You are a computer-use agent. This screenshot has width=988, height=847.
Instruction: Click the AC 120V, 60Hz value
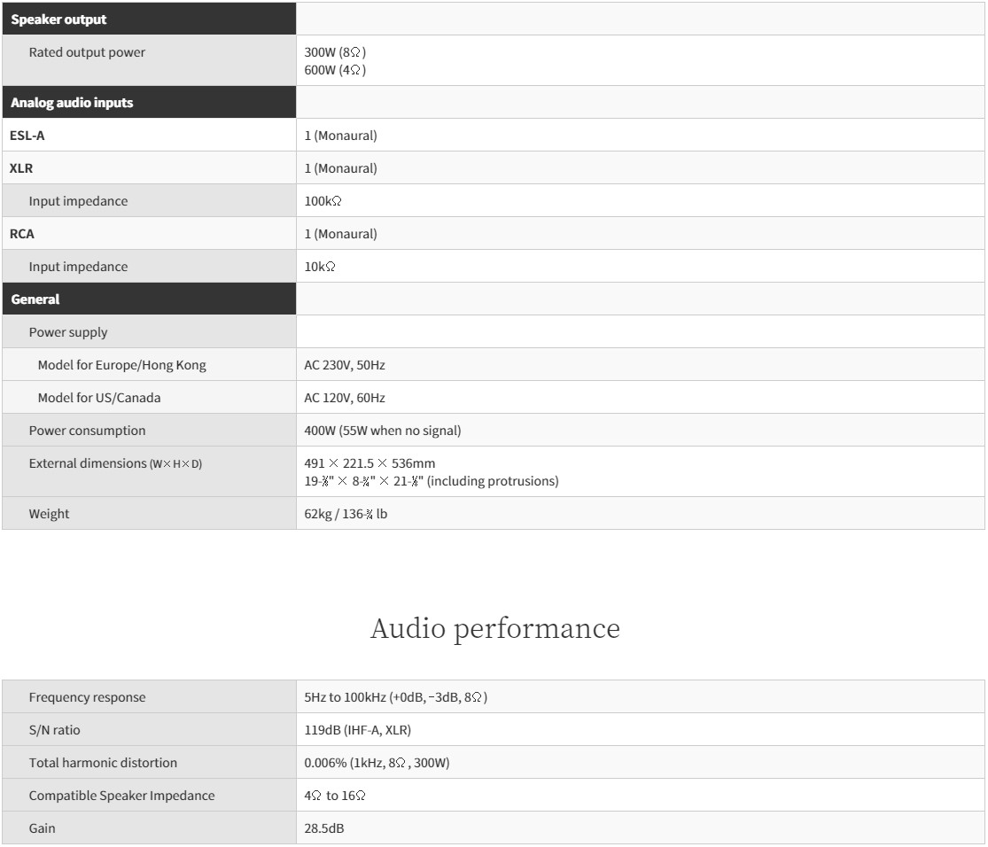(x=345, y=398)
